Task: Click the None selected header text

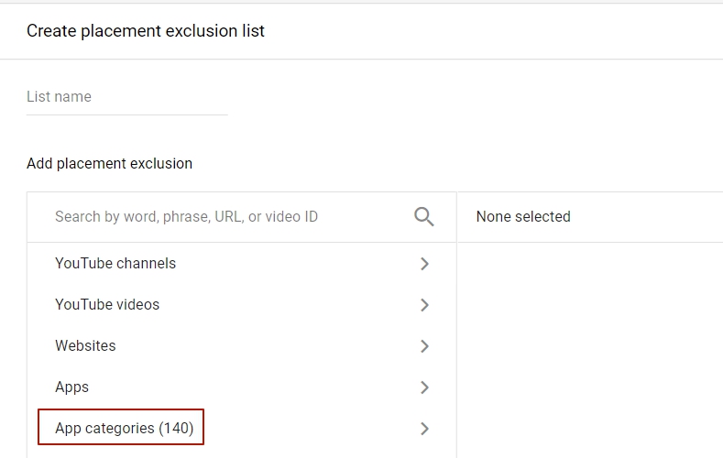Action: (x=523, y=216)
